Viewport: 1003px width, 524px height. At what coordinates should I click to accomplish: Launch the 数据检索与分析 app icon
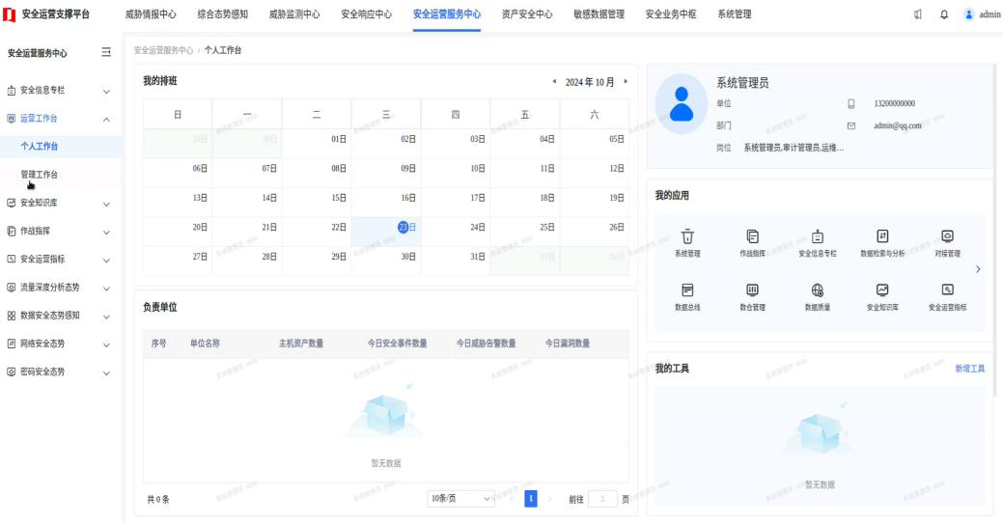click(x=882, y=236)
